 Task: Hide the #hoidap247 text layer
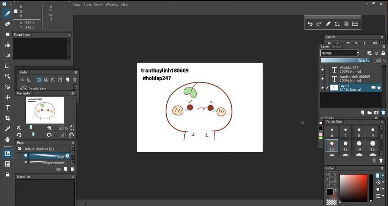click(x=322, y=70)
